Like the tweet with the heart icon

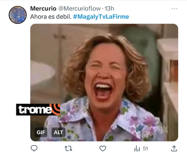tap(103, 148)
